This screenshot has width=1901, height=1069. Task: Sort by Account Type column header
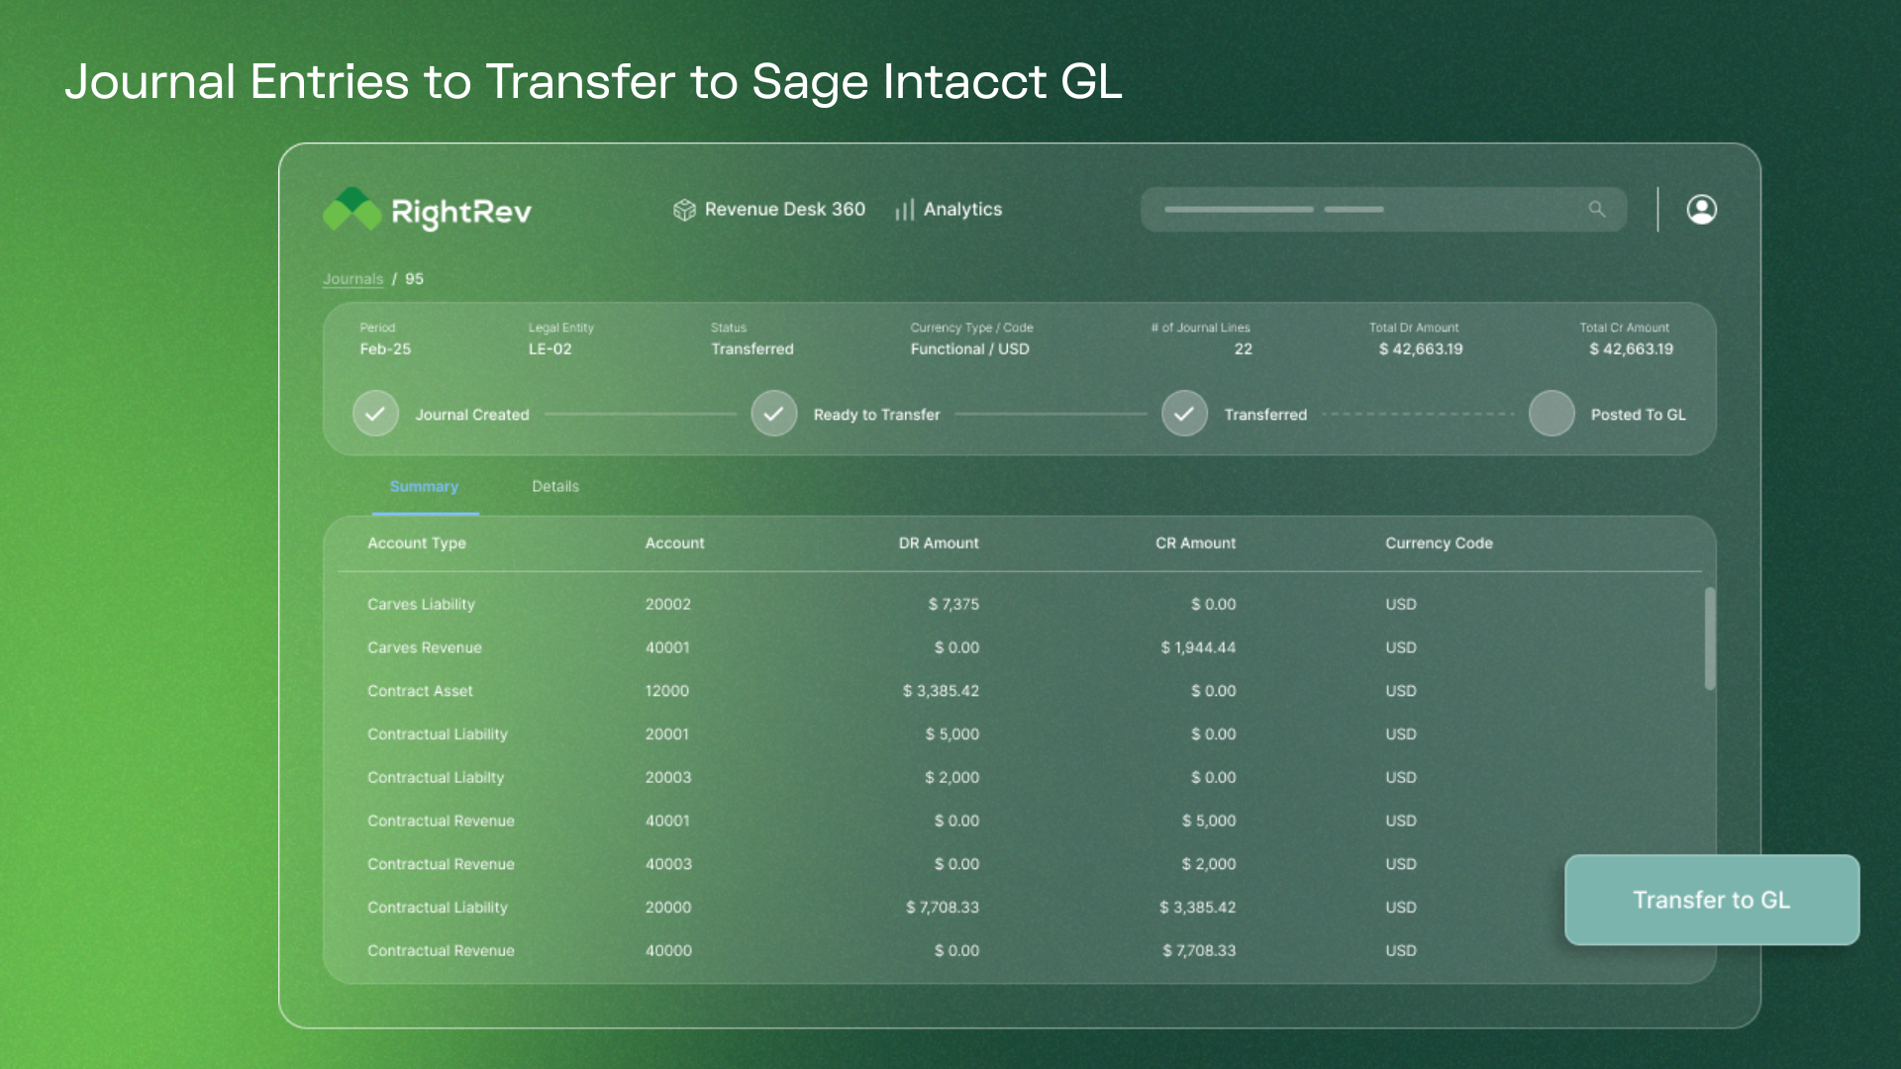(416, 543)
